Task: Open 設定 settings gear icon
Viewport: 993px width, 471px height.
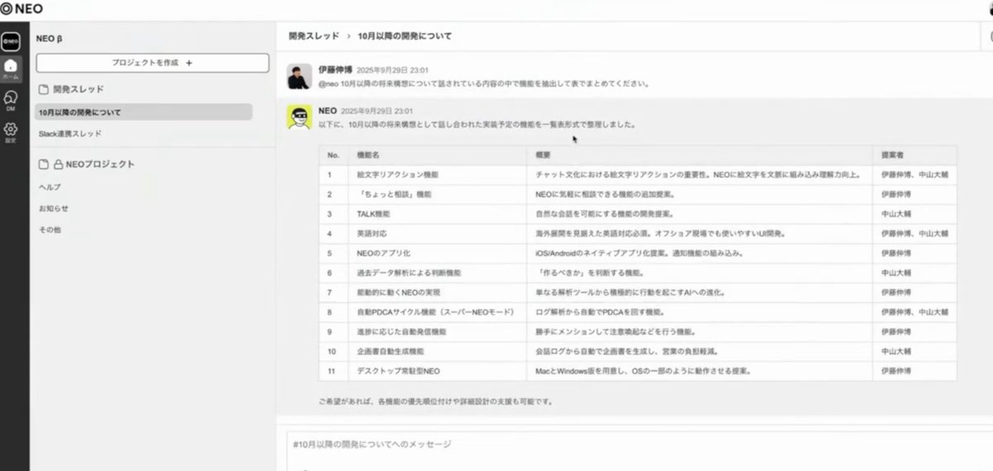Action: tap(11, 131)
